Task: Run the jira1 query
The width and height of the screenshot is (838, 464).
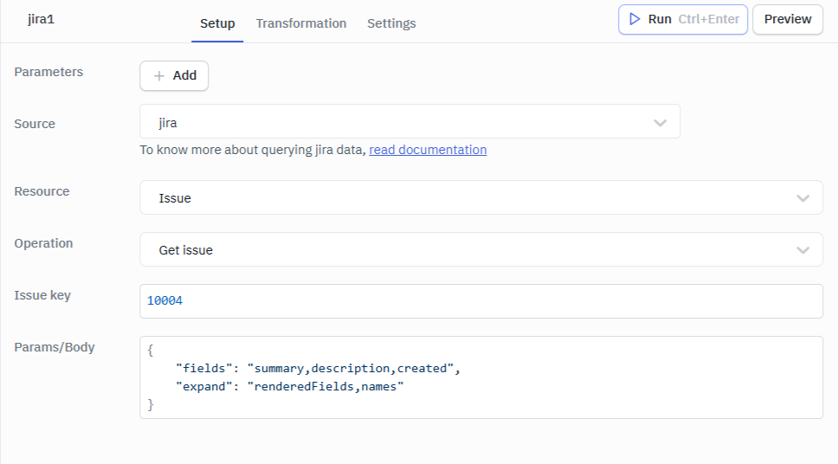Action: [x=682, y=19]
